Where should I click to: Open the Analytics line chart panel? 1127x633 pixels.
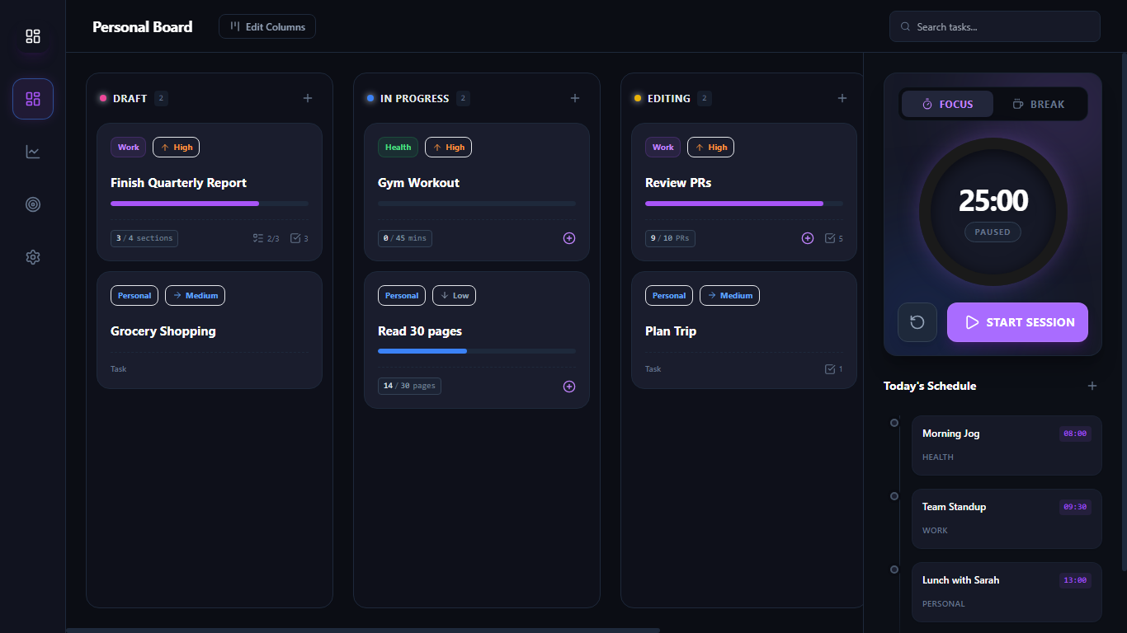click(32, 152)
